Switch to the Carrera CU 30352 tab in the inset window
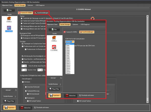The image size is (151, 112). click(70, 32)
